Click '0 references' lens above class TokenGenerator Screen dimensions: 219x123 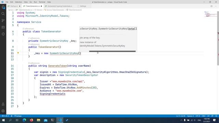(28, 29)
